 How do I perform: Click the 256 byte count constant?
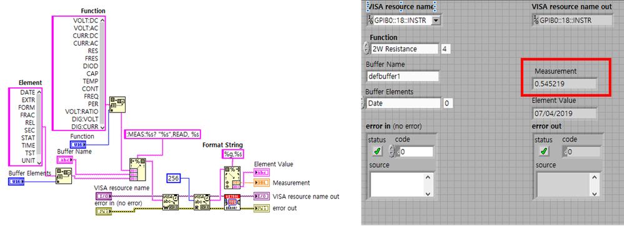[x=174, y=178]
